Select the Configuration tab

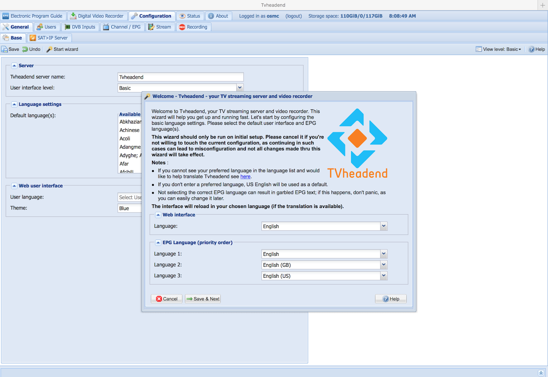pos(152,16)
